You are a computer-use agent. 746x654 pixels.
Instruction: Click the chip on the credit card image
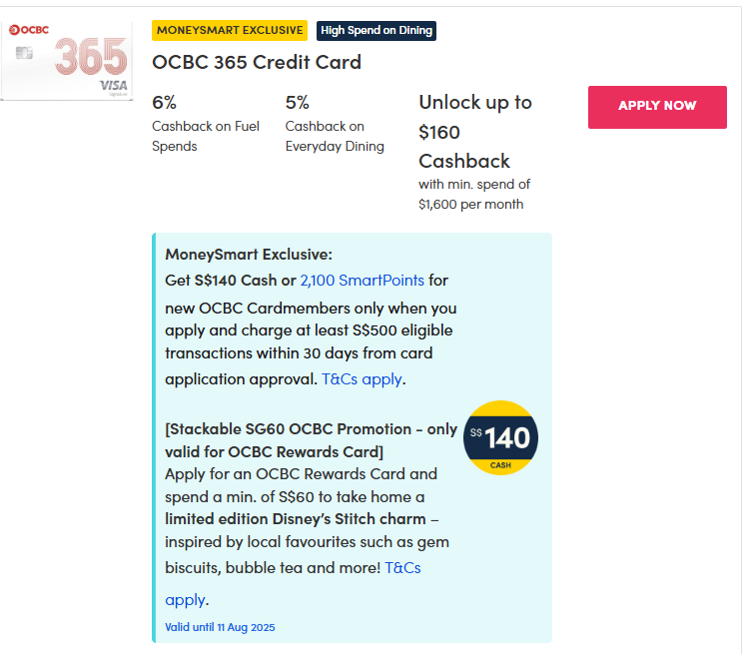[23, 52]
